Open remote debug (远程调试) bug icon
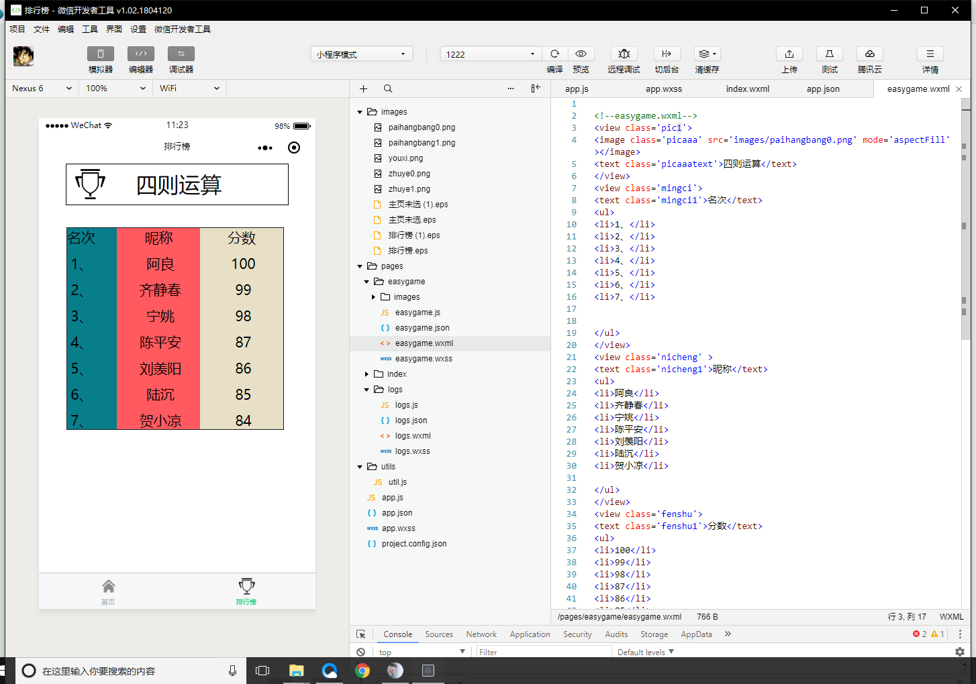The width and height of the screenshot is (976, 684). [x=624, y=54]
